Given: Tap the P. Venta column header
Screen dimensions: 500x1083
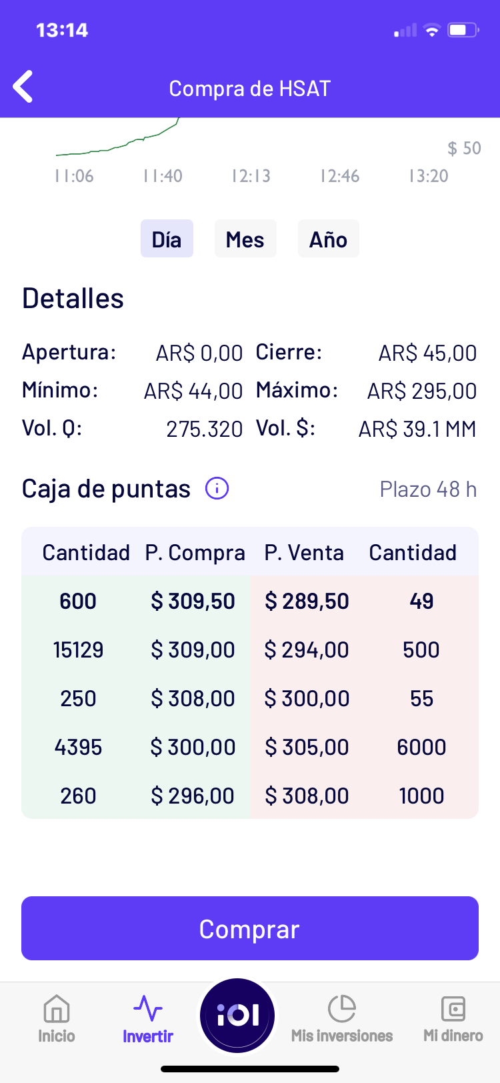Looking at the screenshot, I should point(304,552).
